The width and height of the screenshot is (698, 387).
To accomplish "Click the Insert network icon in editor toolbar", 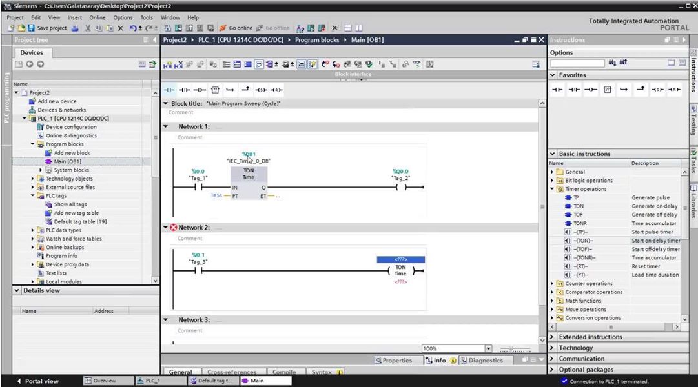I will click(167, 64).
